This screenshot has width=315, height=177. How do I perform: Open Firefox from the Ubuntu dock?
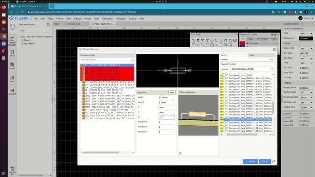[x=4, y=8]
